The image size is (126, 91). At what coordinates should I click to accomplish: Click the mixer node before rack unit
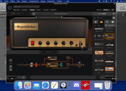click(x=75, y=65)
